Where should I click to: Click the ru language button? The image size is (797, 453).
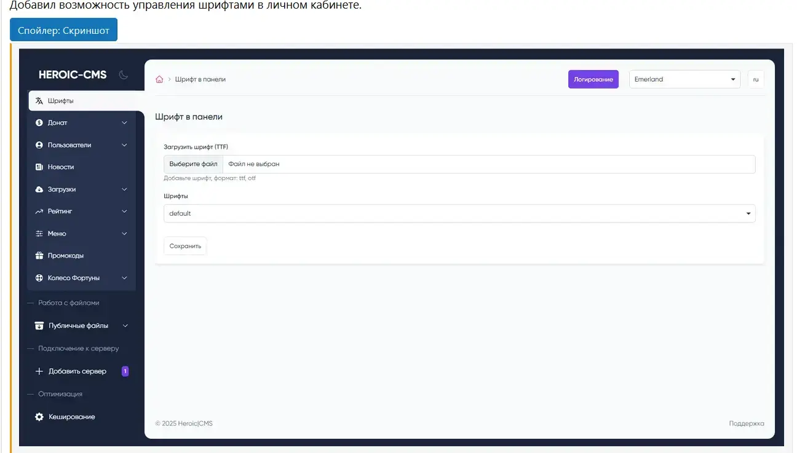coord(756,79)
